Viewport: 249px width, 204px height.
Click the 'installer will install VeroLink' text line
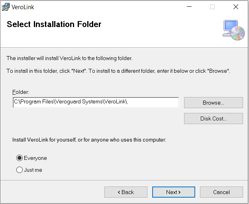click(69, 58)
